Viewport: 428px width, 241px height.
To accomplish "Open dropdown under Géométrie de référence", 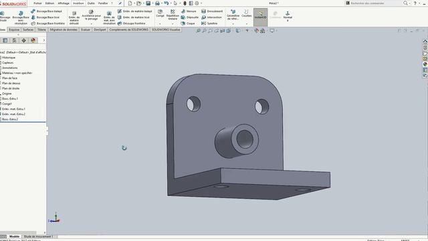I will coord(233,24).
